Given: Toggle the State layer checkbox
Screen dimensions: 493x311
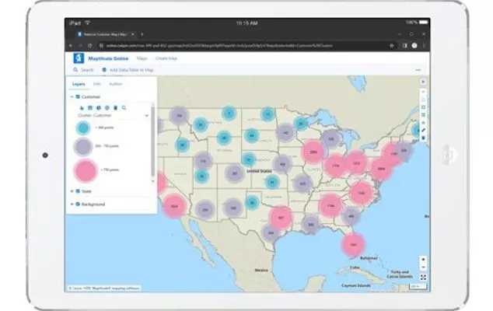Looking at the screenshot, I should (x=78, y=190).
